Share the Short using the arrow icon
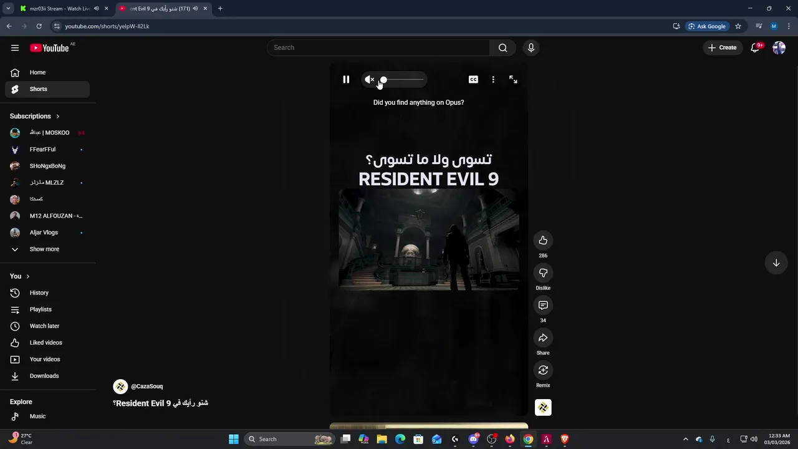 pos(543,337)
